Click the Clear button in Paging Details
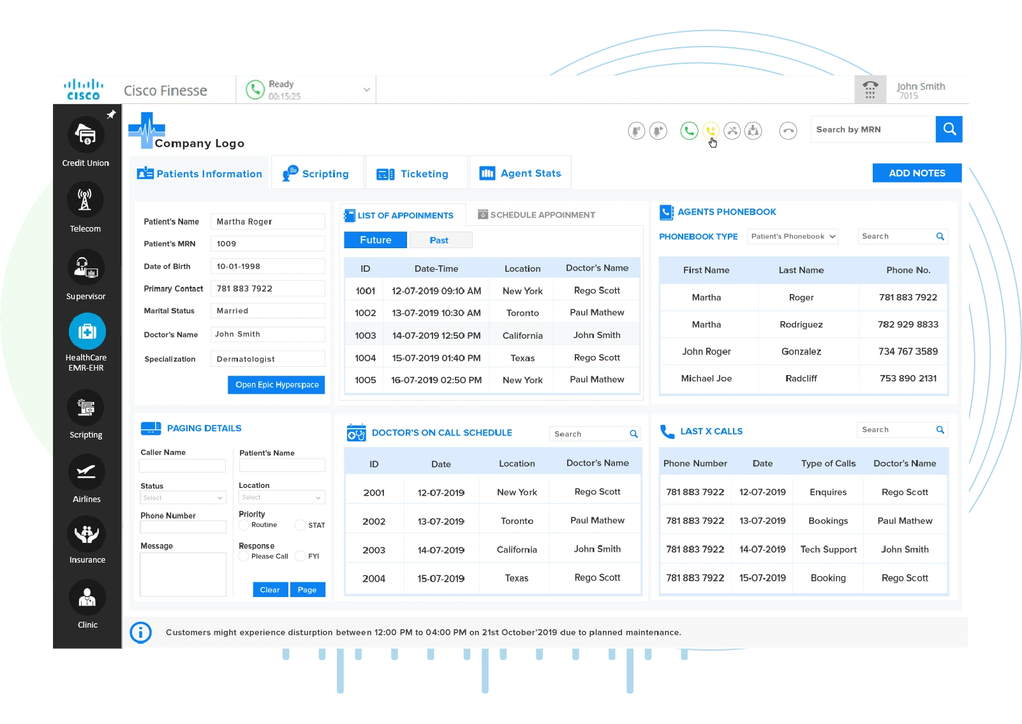This screenshot has width=1022, height=724. click(270, 589)
